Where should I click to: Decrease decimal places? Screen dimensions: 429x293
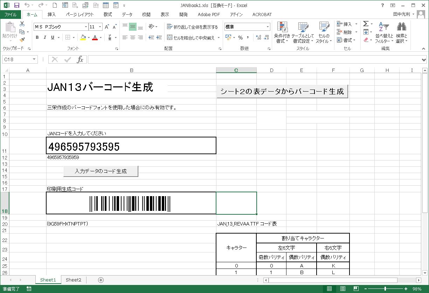267,37
